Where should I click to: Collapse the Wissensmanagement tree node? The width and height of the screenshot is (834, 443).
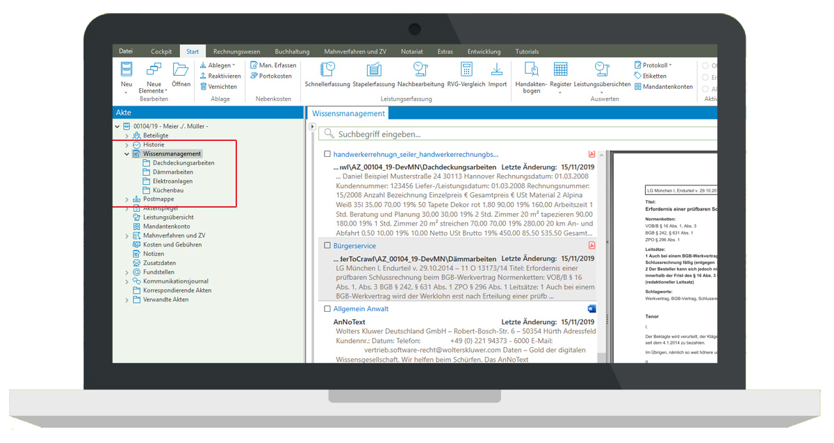click(x=126, y=154)
